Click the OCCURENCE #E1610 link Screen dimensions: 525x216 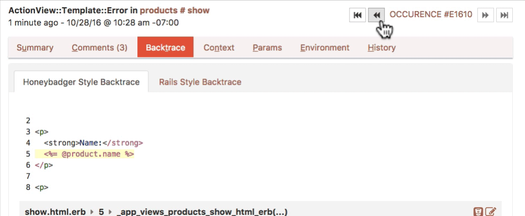click(x=431, y=14)
